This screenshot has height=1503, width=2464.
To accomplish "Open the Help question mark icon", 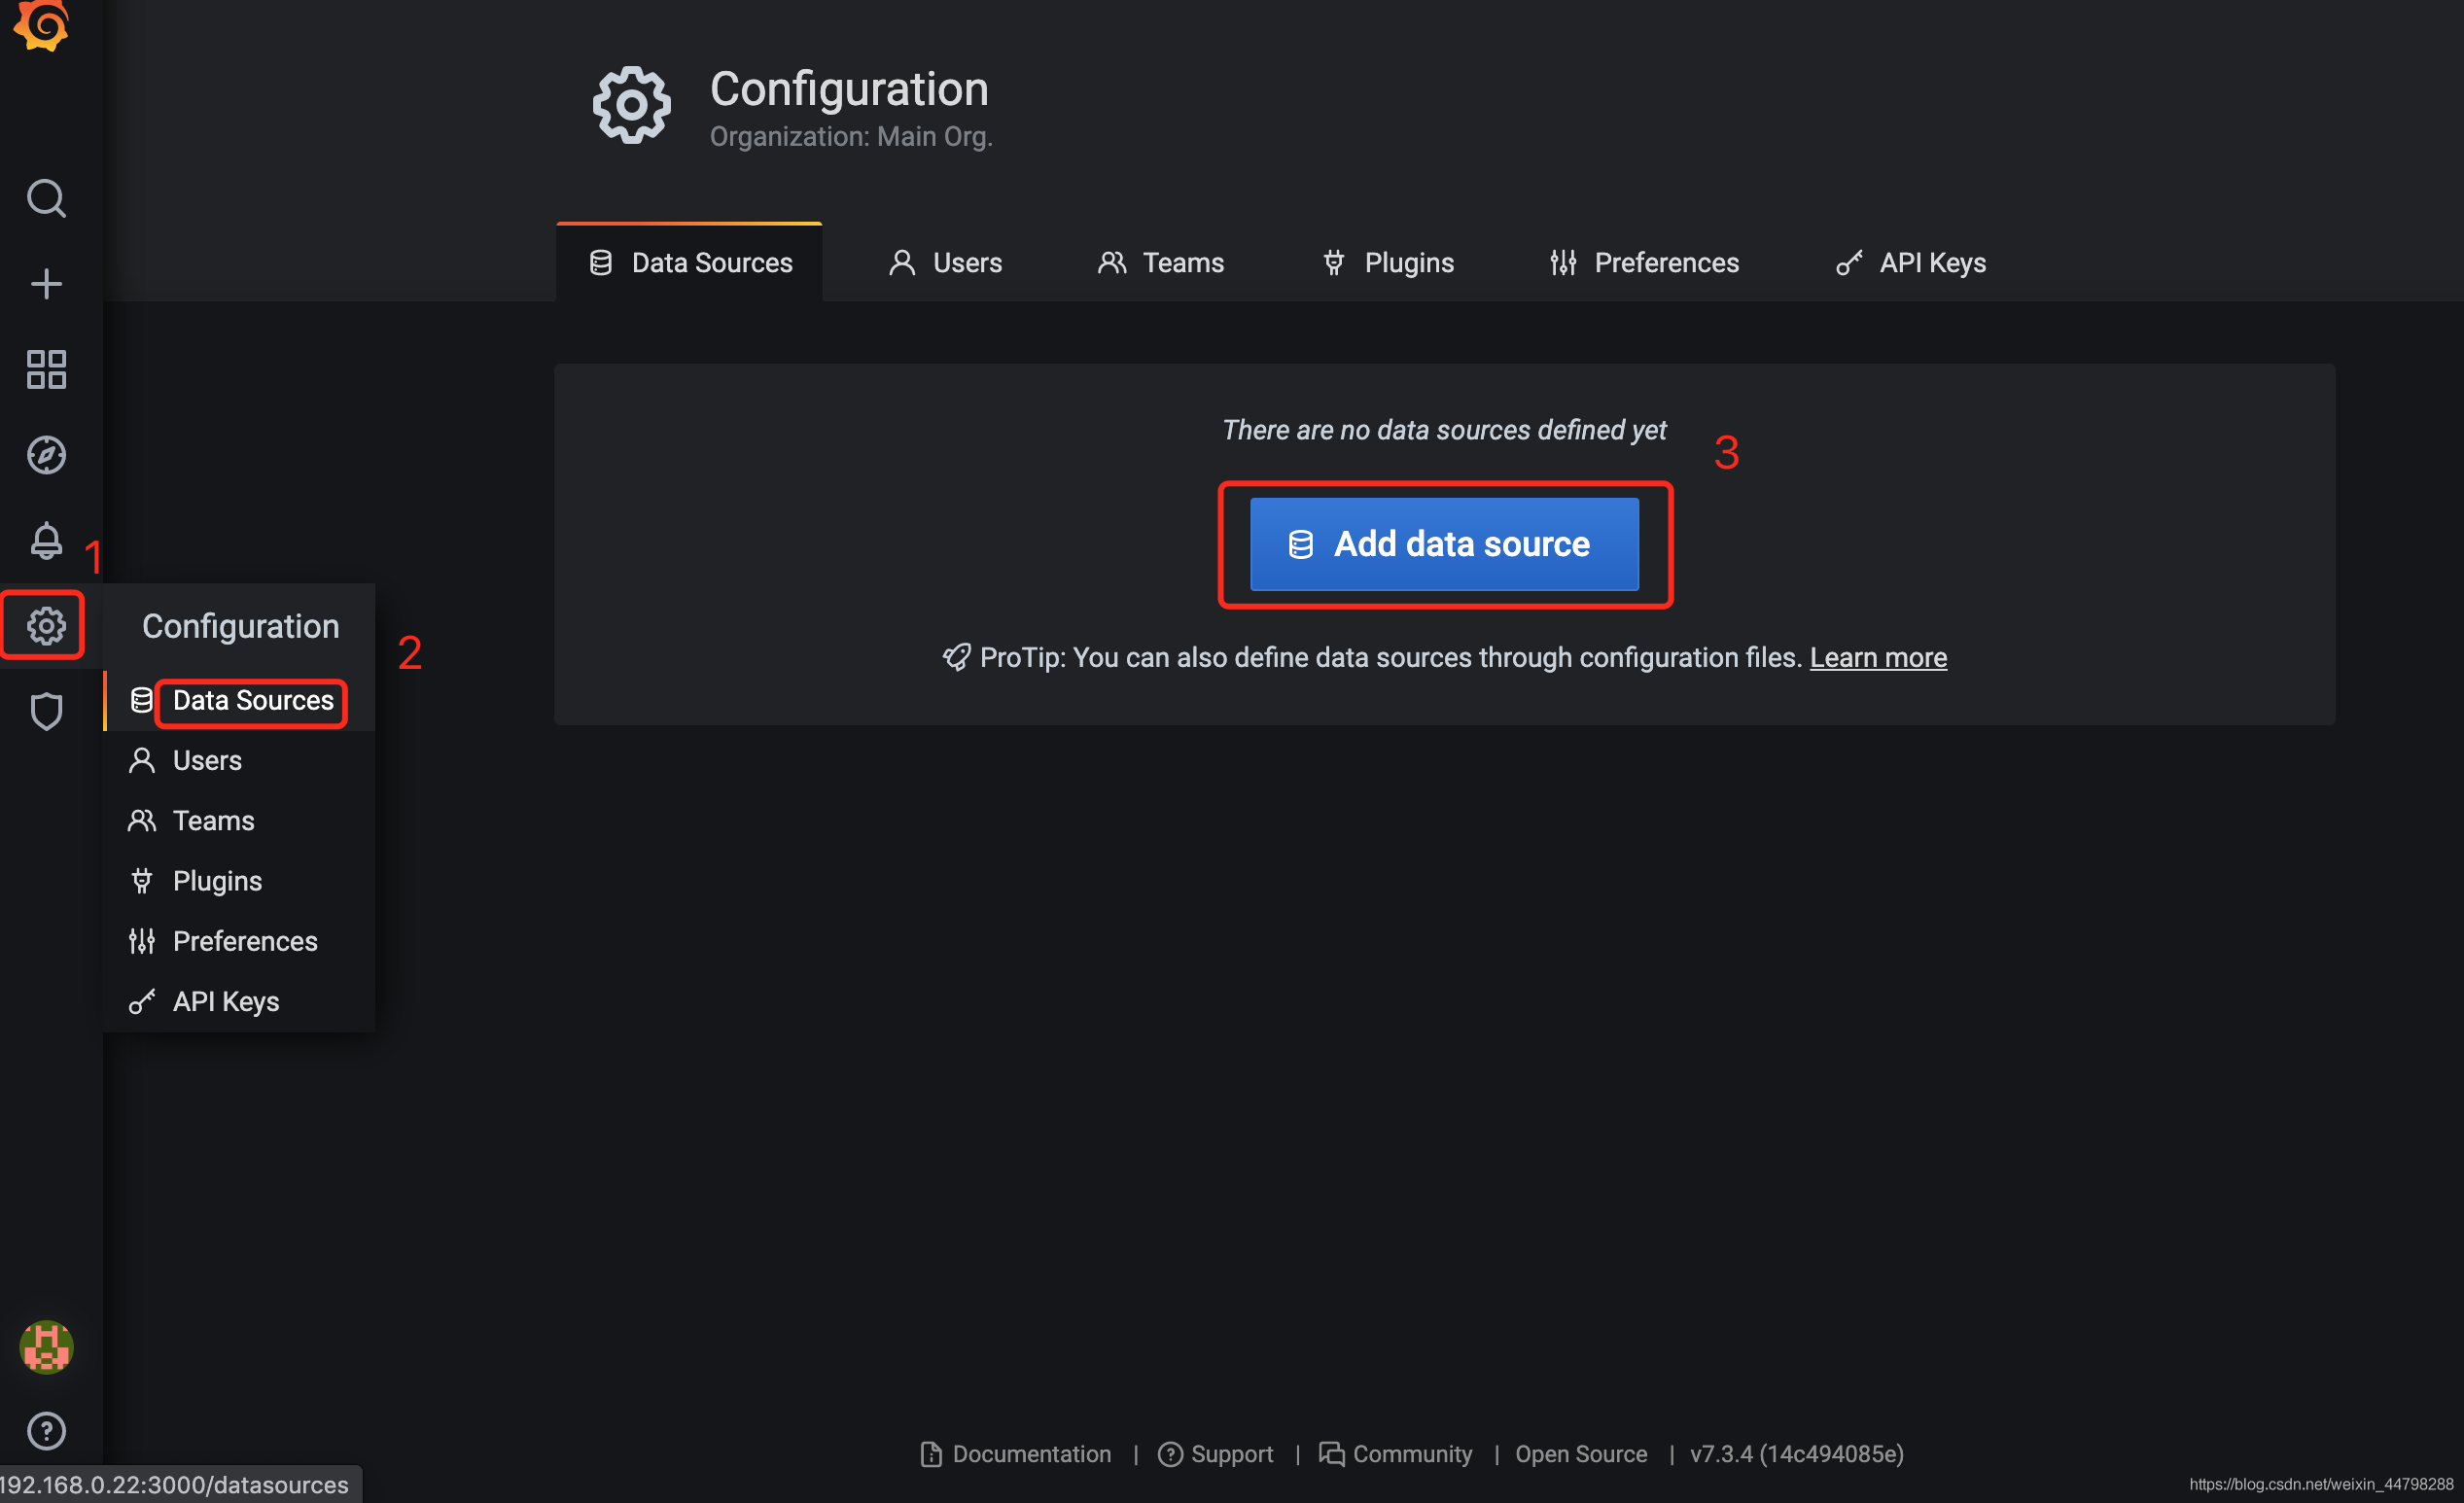I will [46, 1431].
